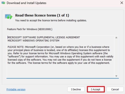Viewport: 125px width, 94px height.
Task: Click the I Decline button
Action: pos(76,89)
